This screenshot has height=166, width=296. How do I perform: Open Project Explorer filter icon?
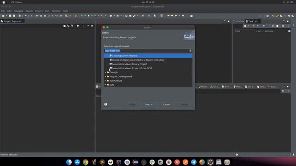(x=72, y=26)
